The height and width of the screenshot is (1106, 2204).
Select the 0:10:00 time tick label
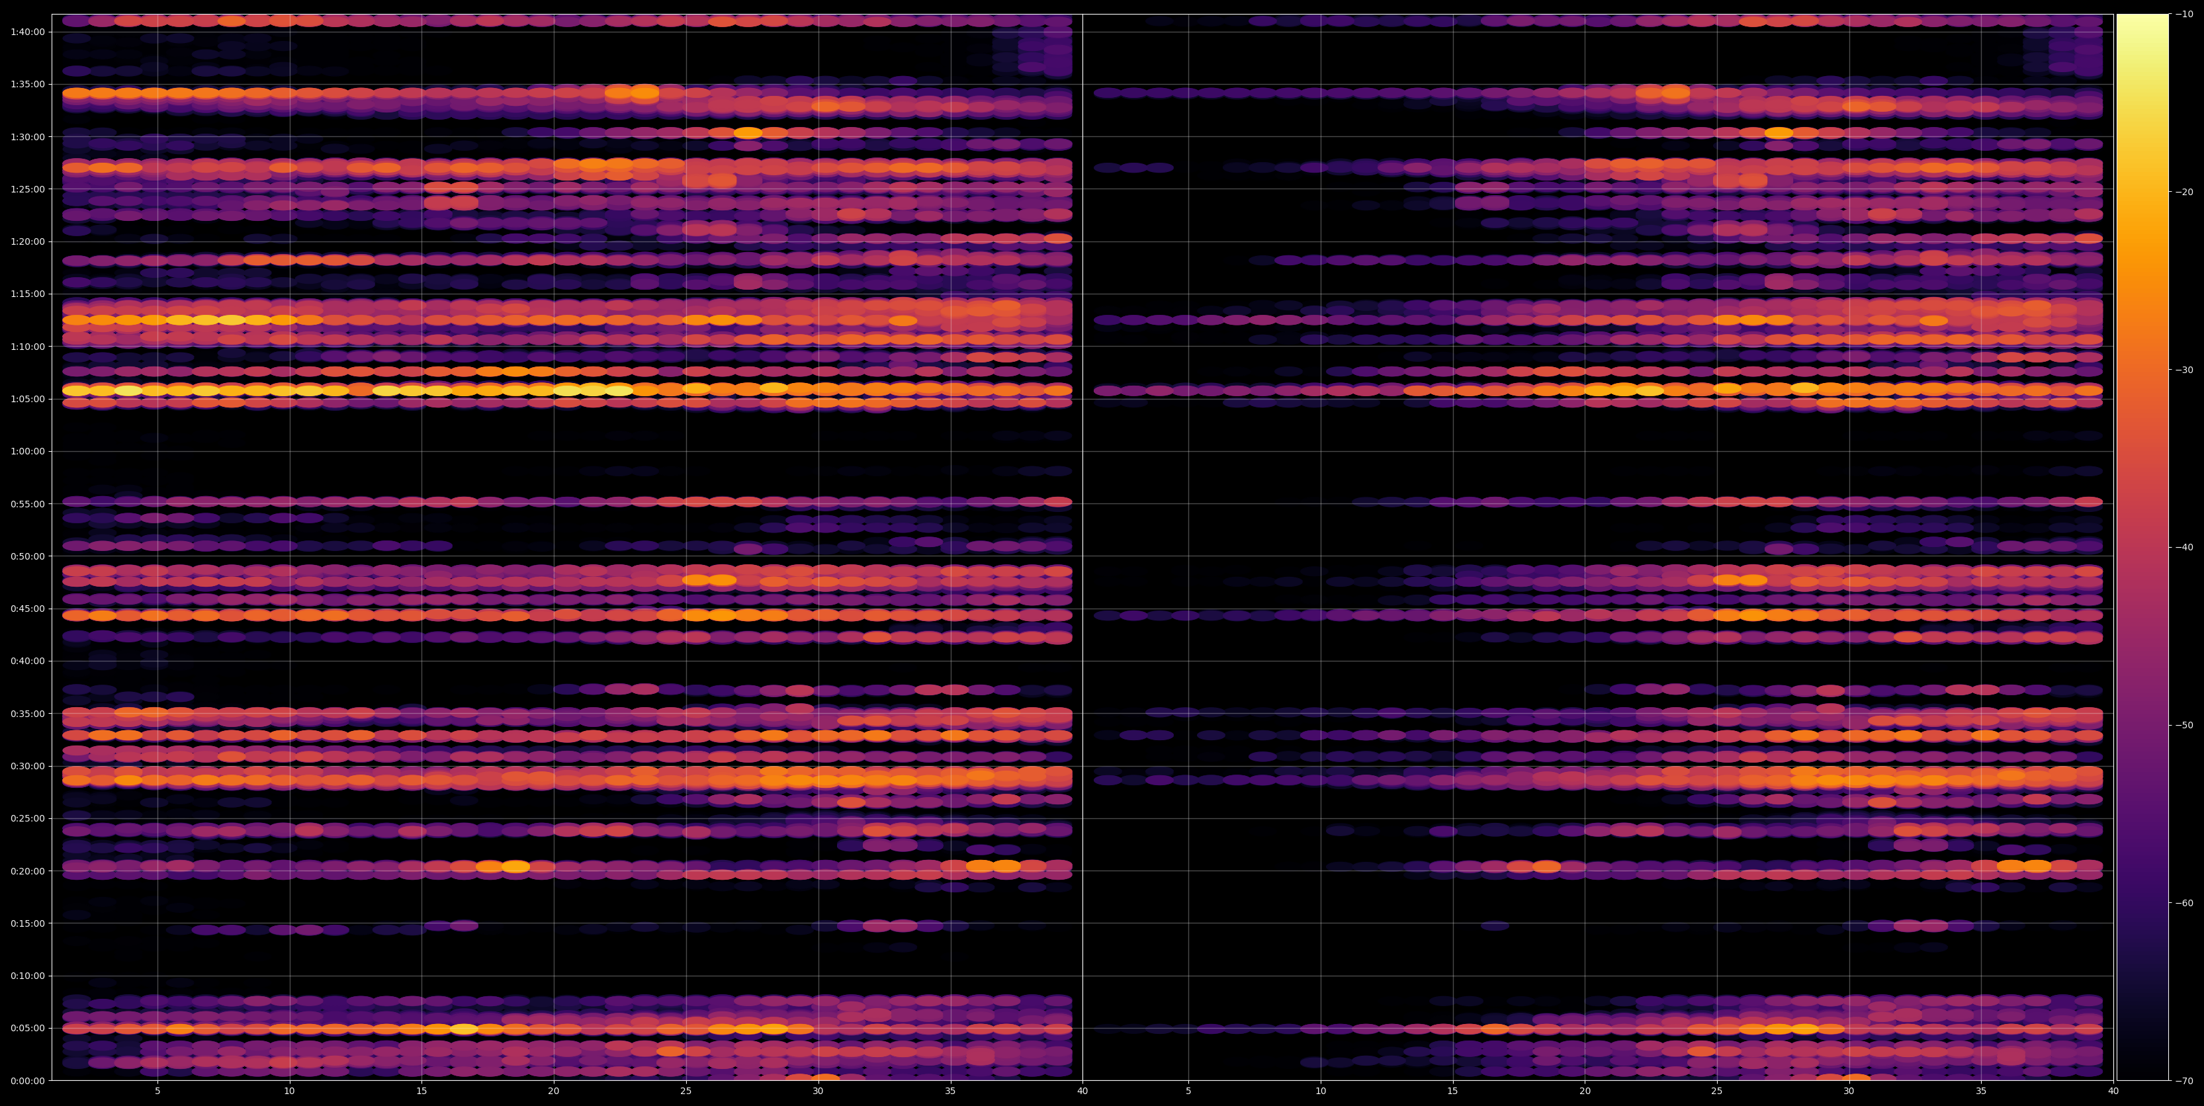click(x=27, y=976)
